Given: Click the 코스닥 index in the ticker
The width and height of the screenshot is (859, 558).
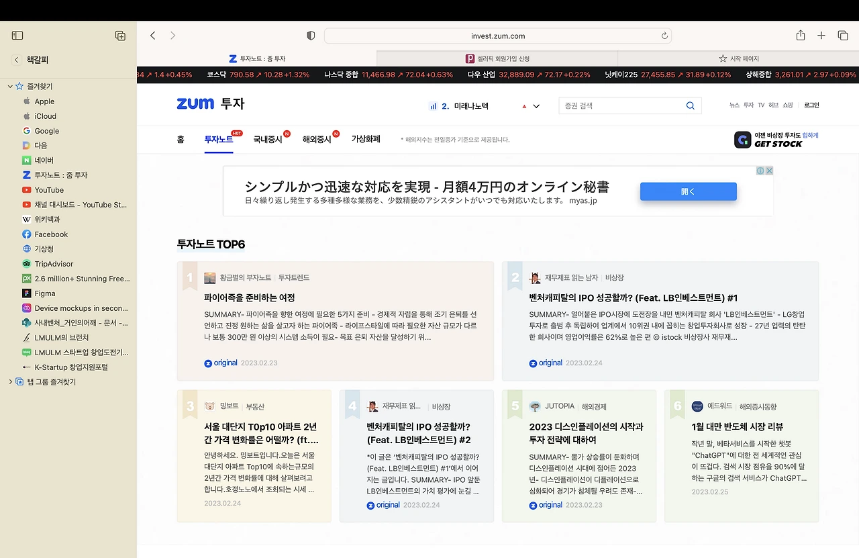Looking at the screenshot, I should (x=258, y=75).
